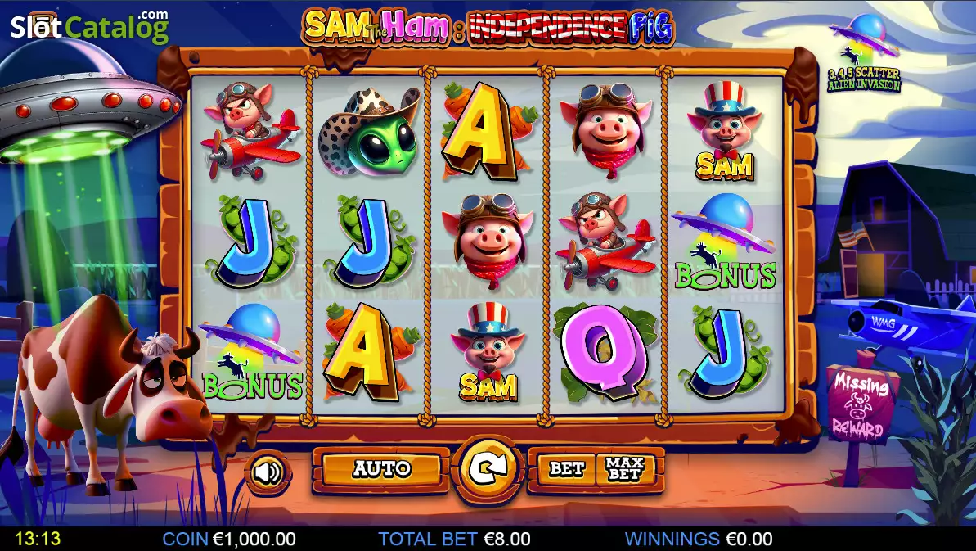Screen dimensions: 976x551
Task: Click the Scatter Alien Invasion UFO info icon
Action: point(864,53)
